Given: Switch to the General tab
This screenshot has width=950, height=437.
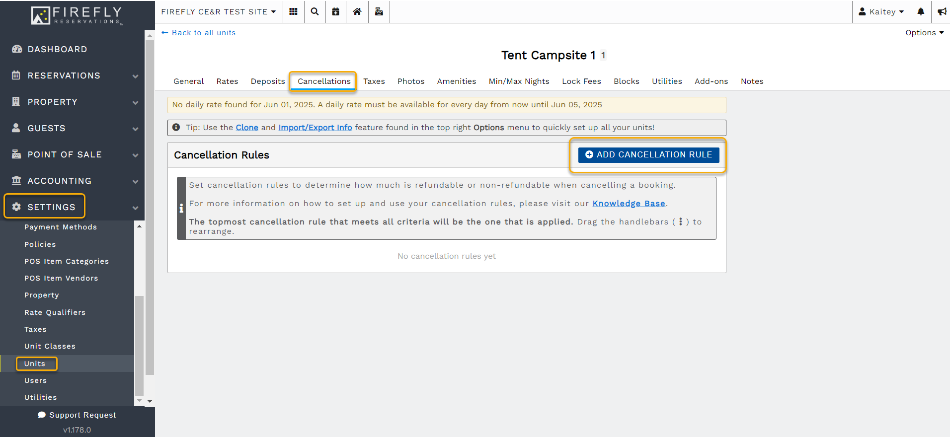Looking at the screenshot, I should 188,81.
